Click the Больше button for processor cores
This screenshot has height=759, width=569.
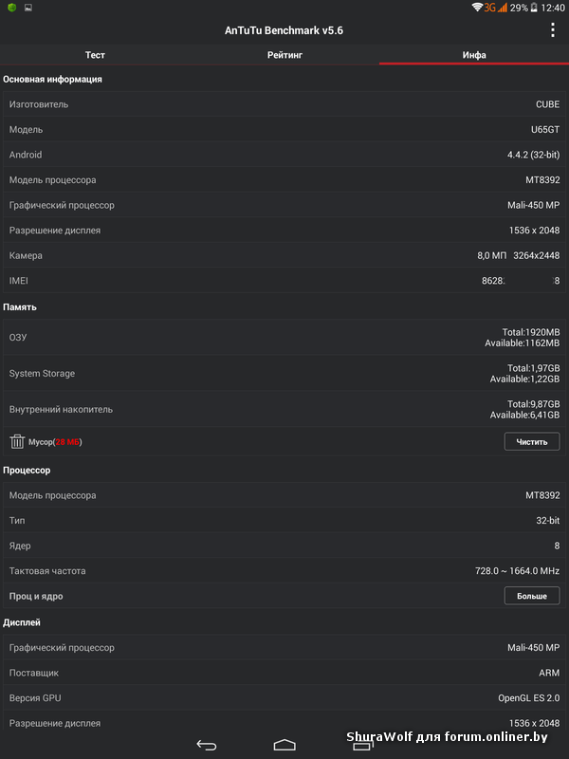(x=532, y=596)
